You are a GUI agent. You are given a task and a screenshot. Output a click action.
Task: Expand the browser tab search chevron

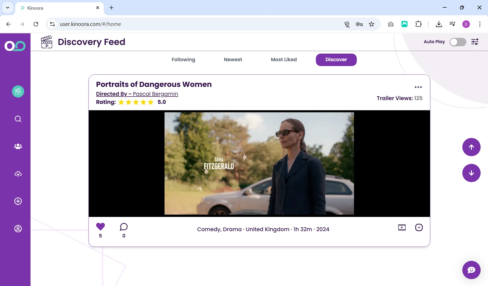(x=7, y=8)
